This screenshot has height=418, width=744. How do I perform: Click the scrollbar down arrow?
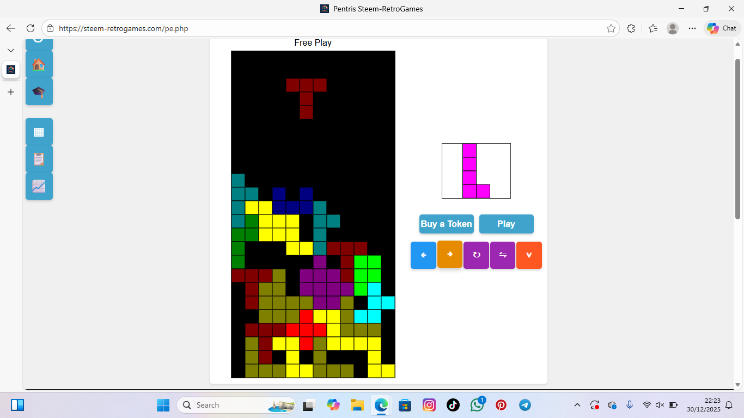tap(738, 384)
